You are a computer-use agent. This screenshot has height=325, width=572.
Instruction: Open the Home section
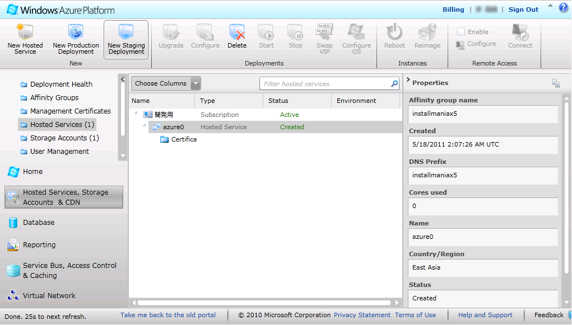point(25,172)
